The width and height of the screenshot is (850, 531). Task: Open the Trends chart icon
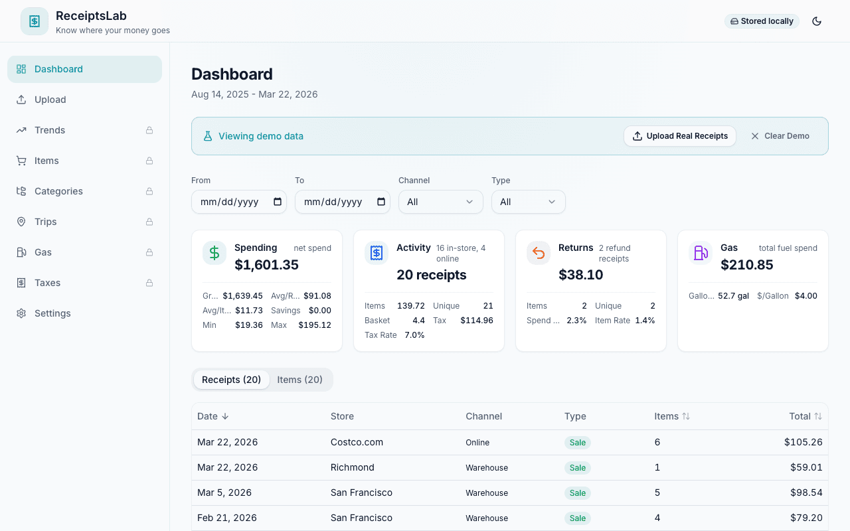pos(21,129)
